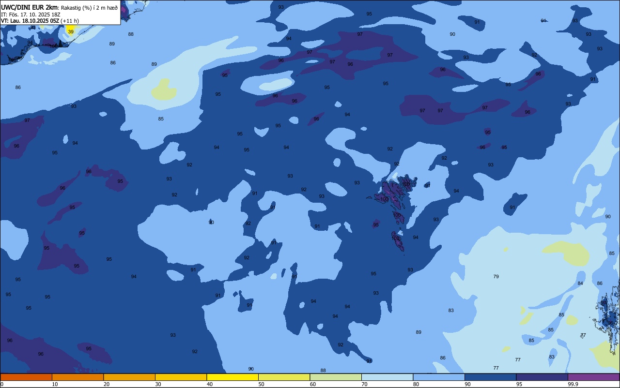Click the 50–60 yellow-green legend band
620x388 pixels.
(x=284, y=377)
